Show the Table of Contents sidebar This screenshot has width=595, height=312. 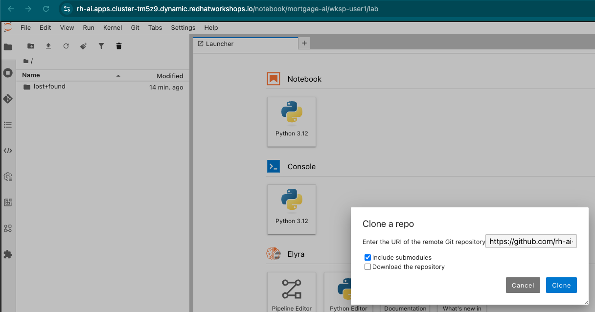click(8, 125)
